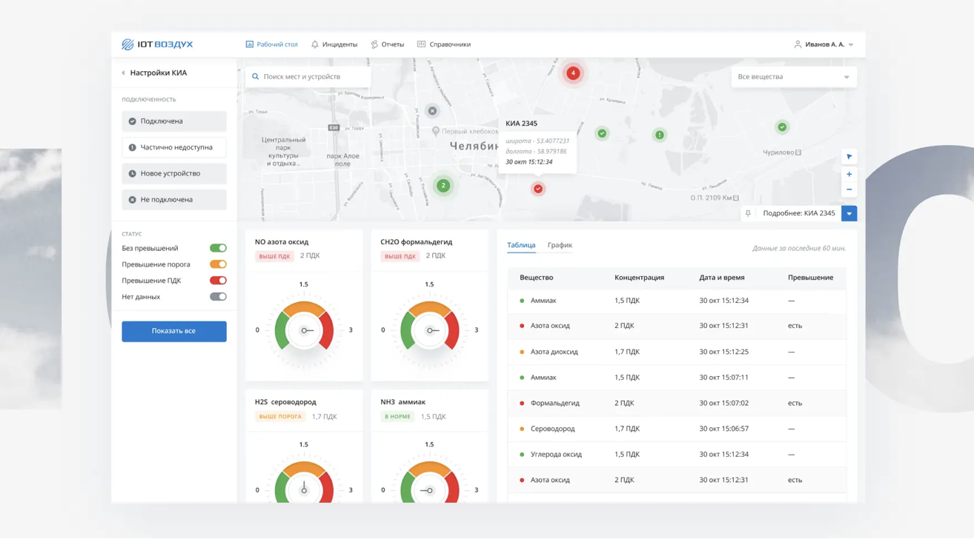Viewport: 974px width, 539px height.
Task: Select Подключена connectivity filter
Action: click(x=174, y=121)
